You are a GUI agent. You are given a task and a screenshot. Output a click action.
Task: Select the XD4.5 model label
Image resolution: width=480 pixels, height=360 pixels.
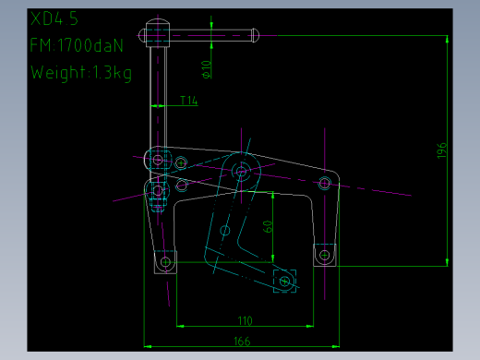54,18
